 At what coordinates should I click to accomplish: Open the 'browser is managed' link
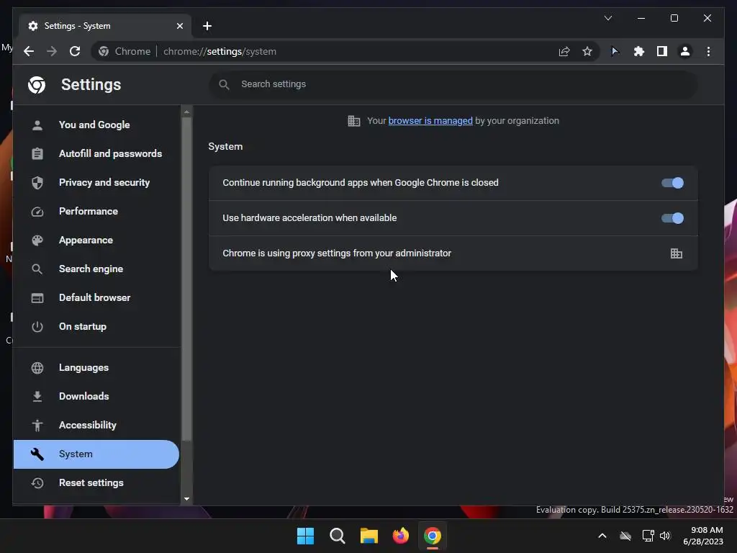tap(430, 121)
